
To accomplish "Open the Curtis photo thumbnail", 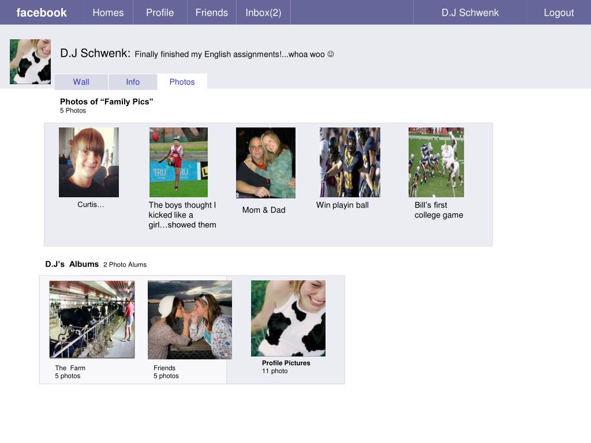I will pyautogui.click(x=88, y=162).
